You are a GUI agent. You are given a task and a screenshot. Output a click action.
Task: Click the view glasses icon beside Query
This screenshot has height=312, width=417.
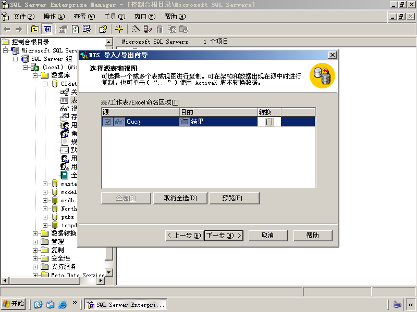pyautogui.click(x=119, y=122)
